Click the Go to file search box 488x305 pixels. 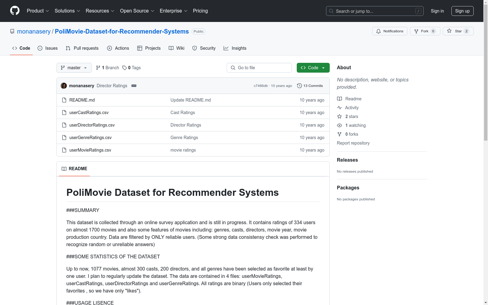pos(259,68)
